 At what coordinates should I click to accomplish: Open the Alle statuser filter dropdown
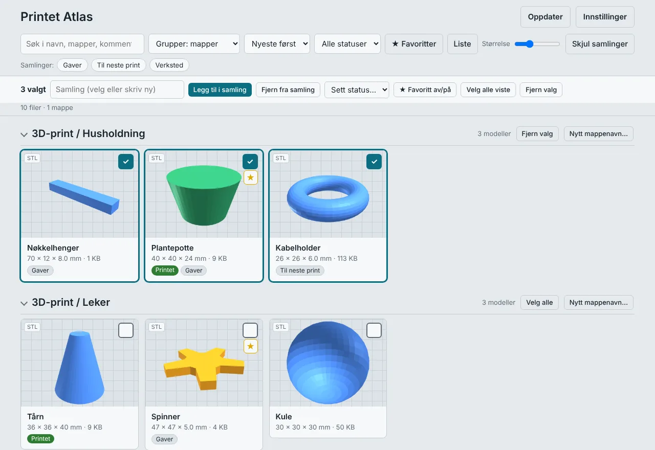pos(347,44)
